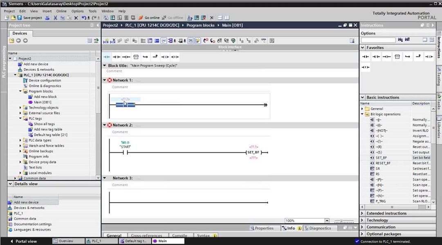Click the delete network icon in block toolbar
Viewport: 442px width, 245px height.
tap(112, 41)
